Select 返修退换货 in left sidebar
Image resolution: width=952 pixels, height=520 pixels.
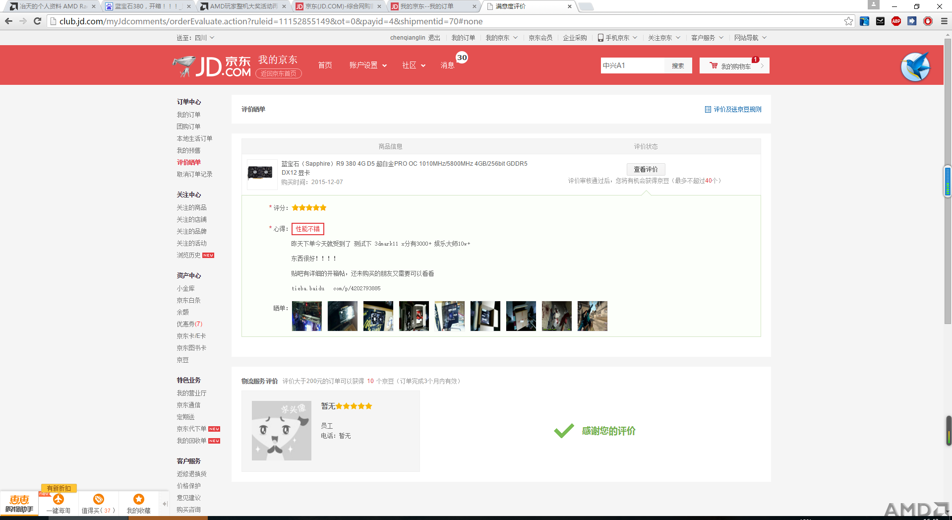point(191,474)
